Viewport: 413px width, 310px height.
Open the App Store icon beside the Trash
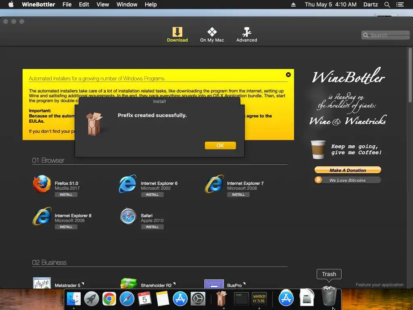click(x=286, y=298)
